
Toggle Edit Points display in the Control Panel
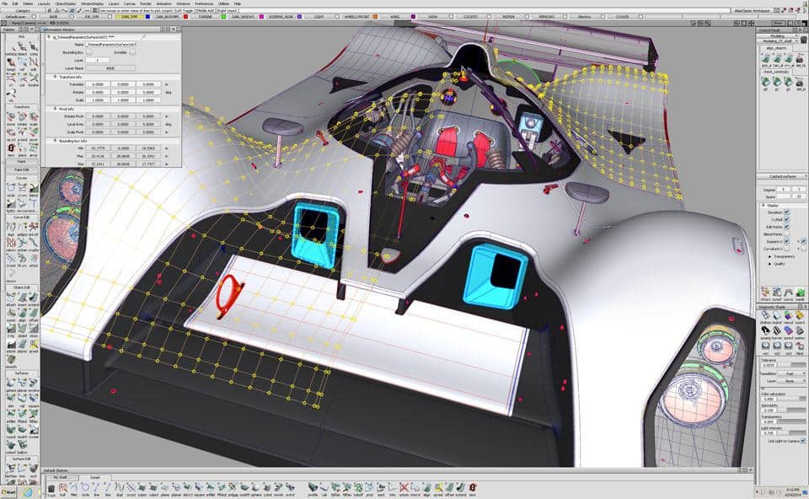click(x=786, y=228)
